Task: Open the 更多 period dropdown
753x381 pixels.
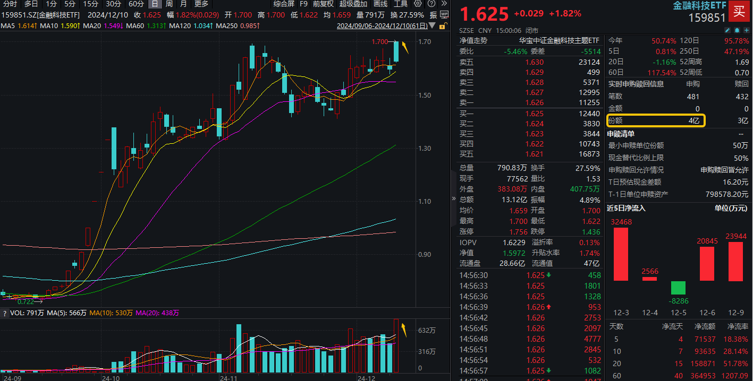Action: click(201, 4)
